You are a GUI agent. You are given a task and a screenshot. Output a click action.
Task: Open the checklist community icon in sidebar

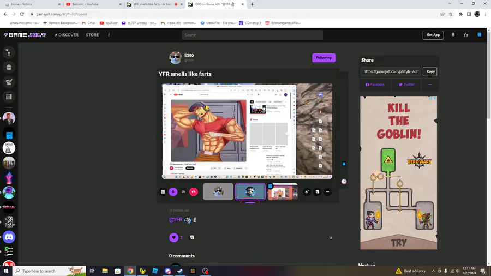point(9,251)
